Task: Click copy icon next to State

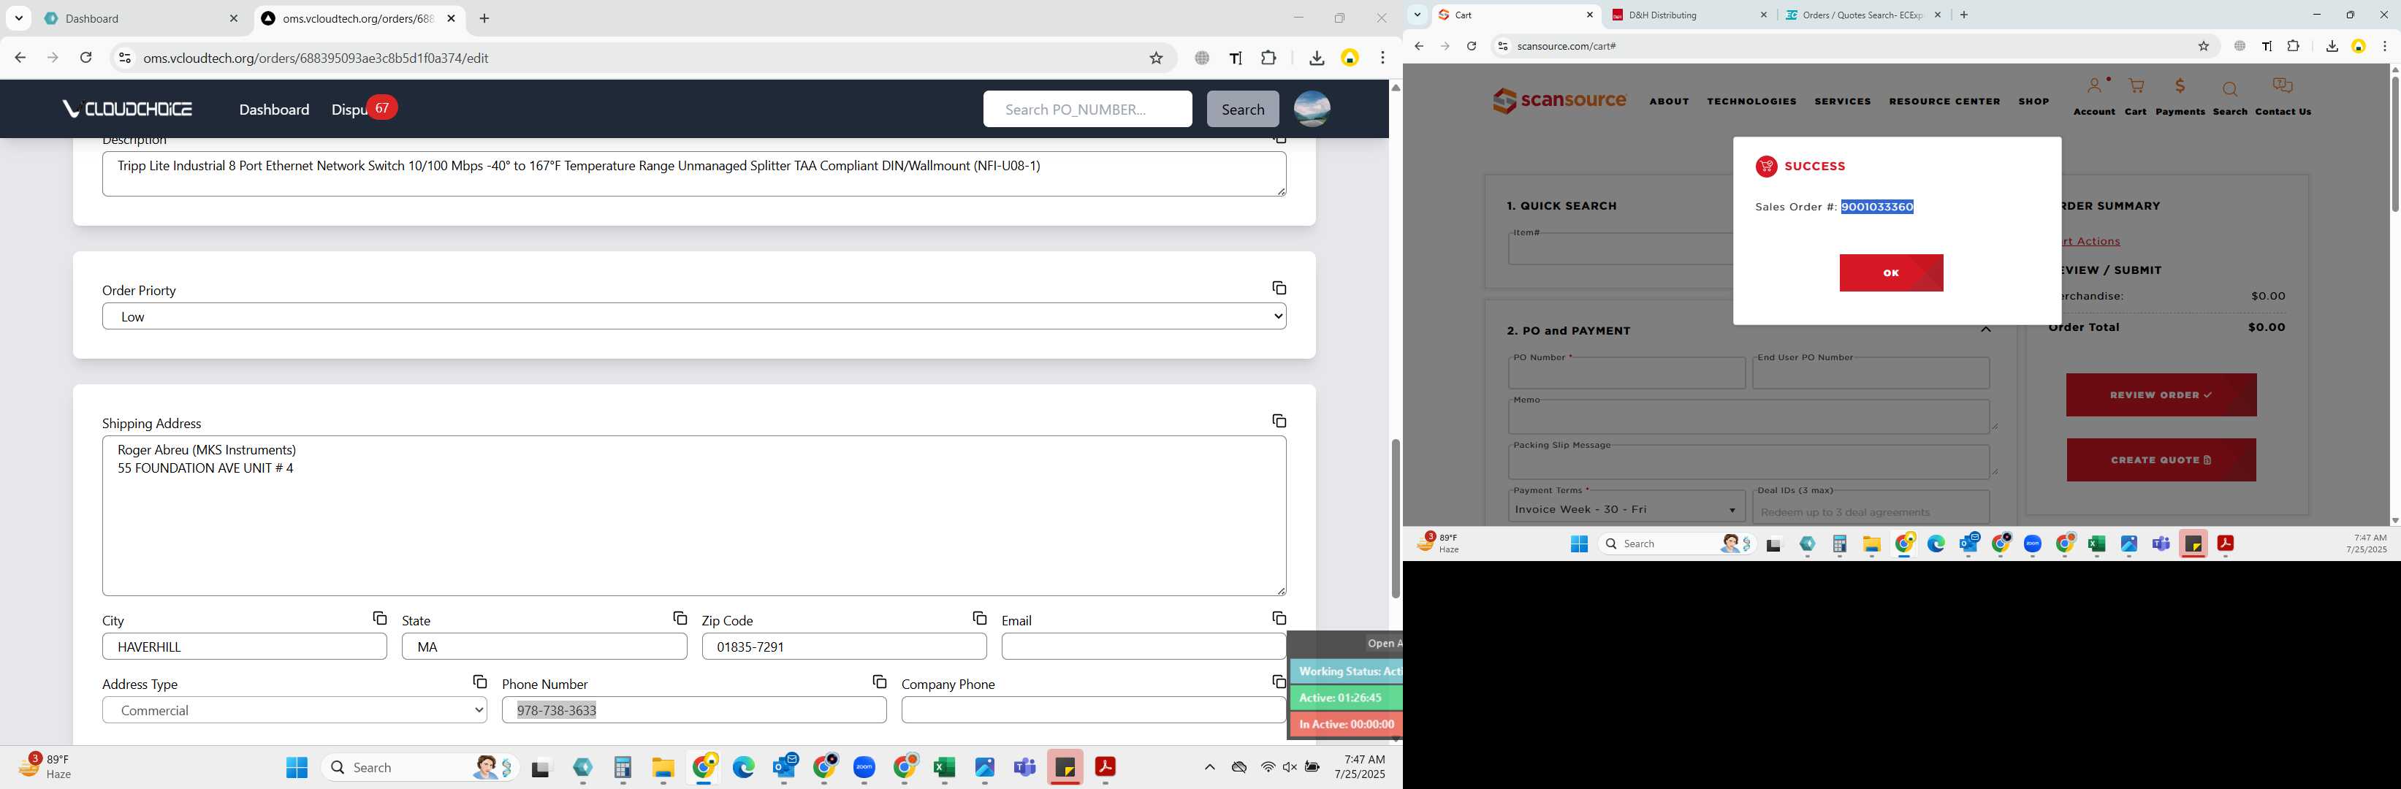Action: click(x=680, y=619)
